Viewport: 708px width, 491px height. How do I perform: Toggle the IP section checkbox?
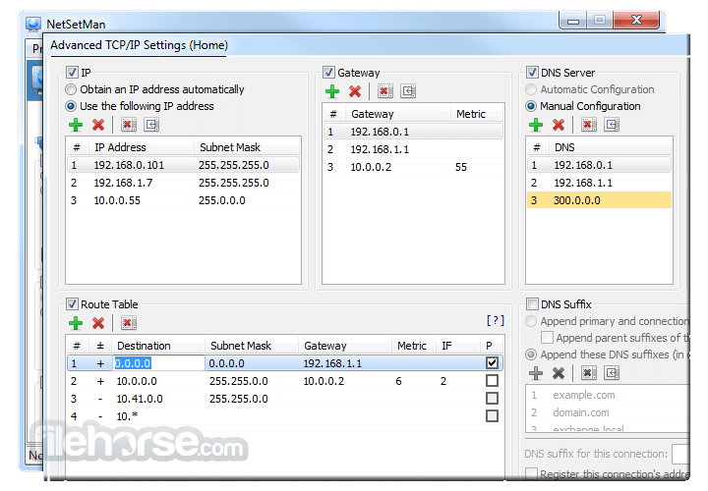[72, 72]
